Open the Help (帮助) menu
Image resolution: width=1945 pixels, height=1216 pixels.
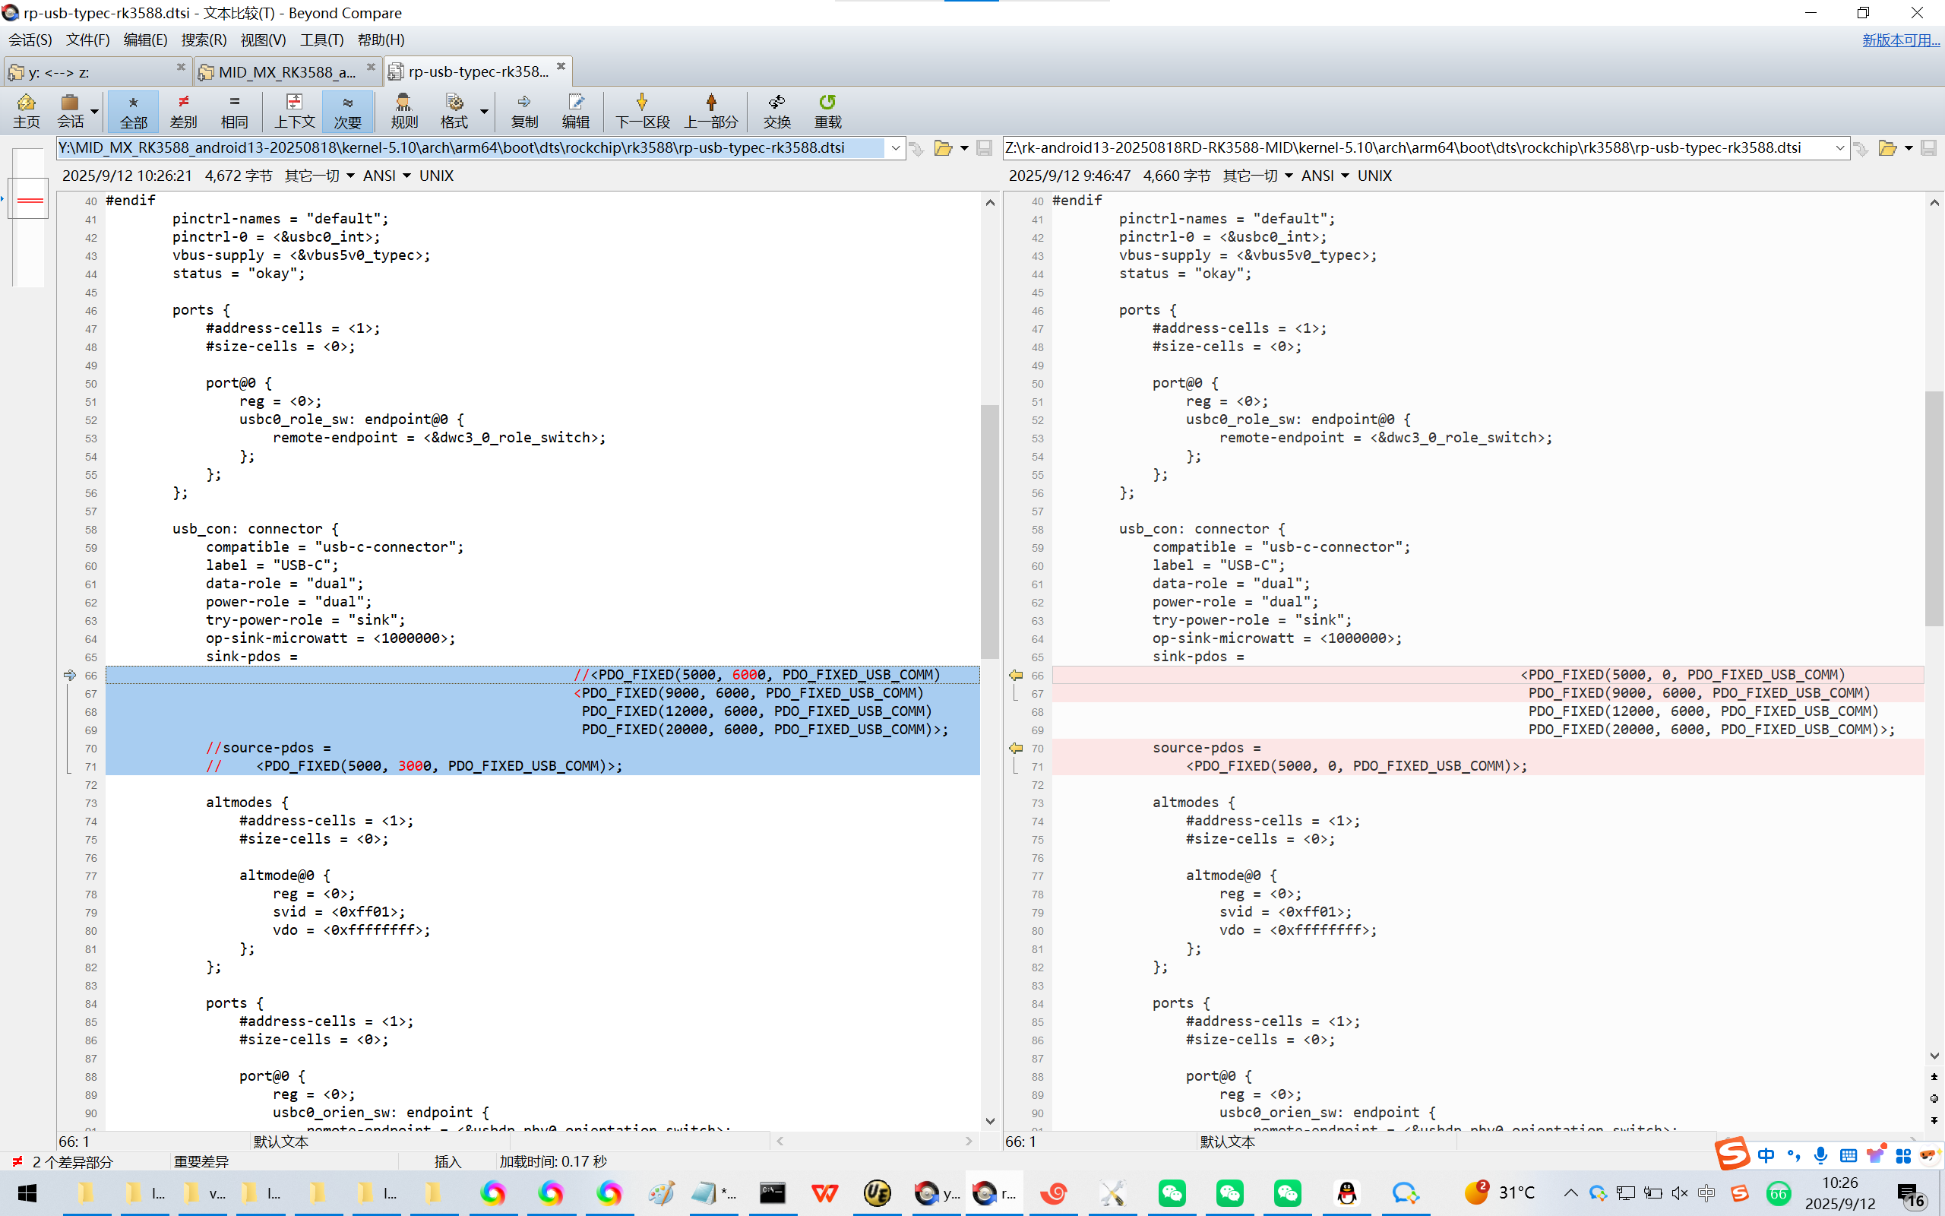point(381,40)
